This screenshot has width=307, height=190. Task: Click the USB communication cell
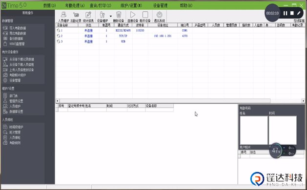(x=123, y=41)
